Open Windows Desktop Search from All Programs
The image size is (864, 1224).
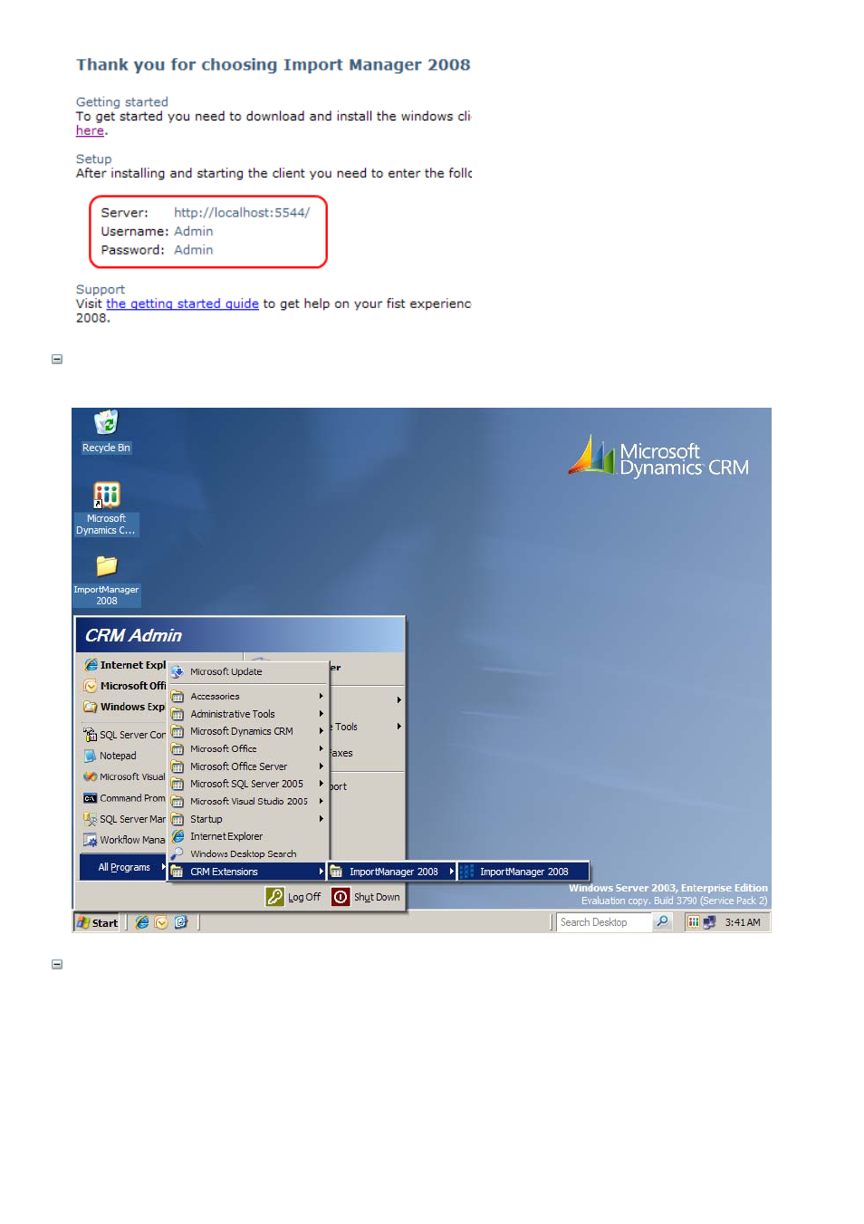pyautogui.click(x=247, y=854)
